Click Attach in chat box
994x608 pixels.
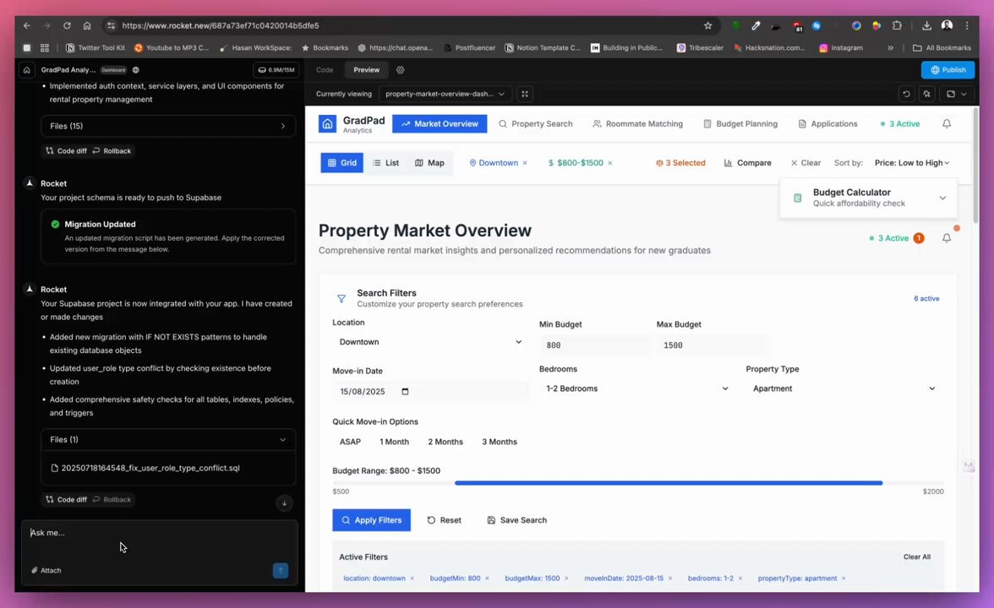pyautogui.click(x=46, y=571)
